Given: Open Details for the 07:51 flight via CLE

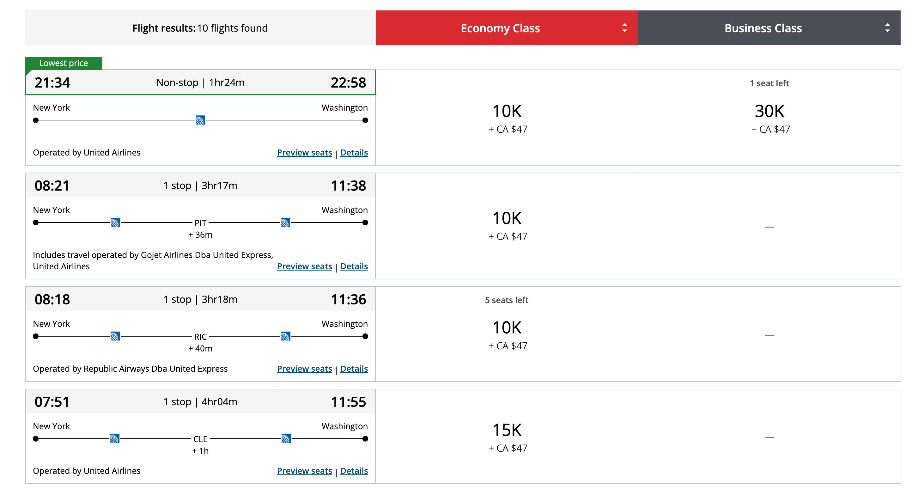Looking at the screenshot, I should pos(354,470).
